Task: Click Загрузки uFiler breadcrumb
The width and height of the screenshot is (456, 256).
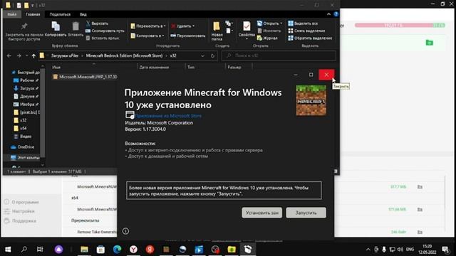Action: pos(65,55)
